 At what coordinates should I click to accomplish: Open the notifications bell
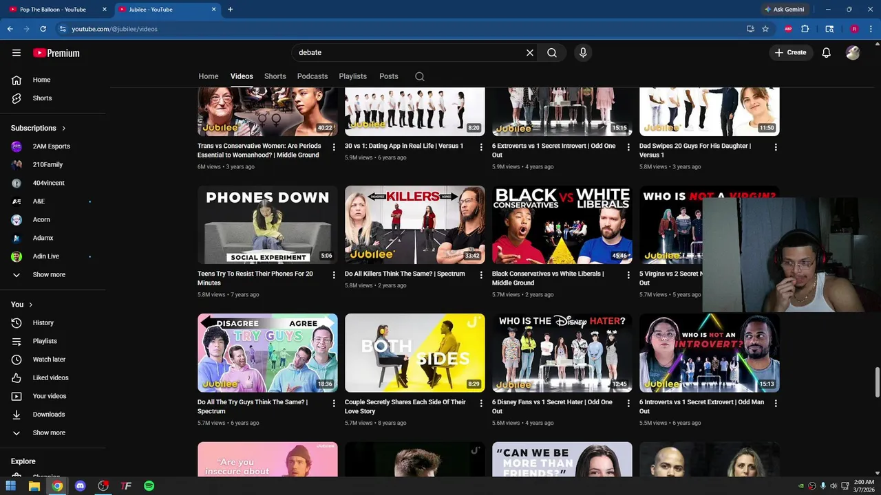click(827, 52)
